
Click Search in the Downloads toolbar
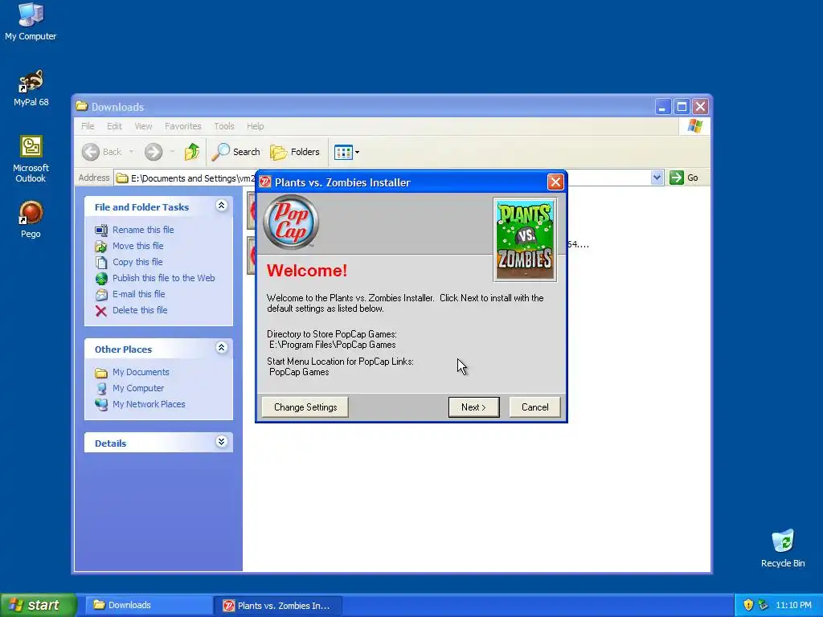tap(235, 152)
